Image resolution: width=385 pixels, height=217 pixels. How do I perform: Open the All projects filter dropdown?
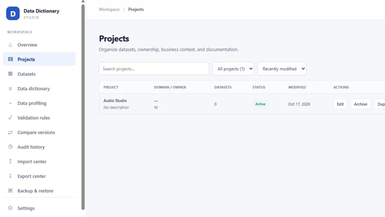click(x=233, y=69)
